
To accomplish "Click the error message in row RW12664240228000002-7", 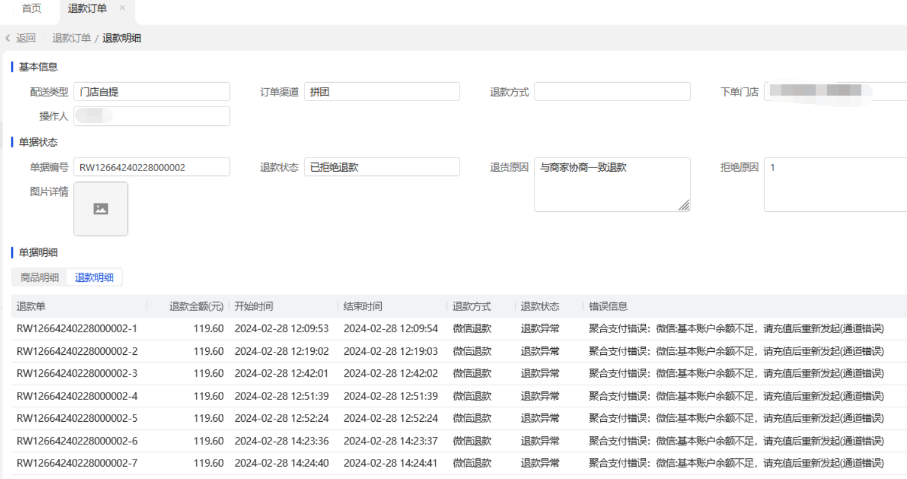I will tap(737, 463).
